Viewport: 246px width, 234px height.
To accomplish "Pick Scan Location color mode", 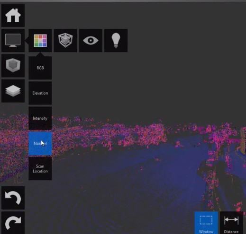I will pyautogui.click(x=40, y=169).
